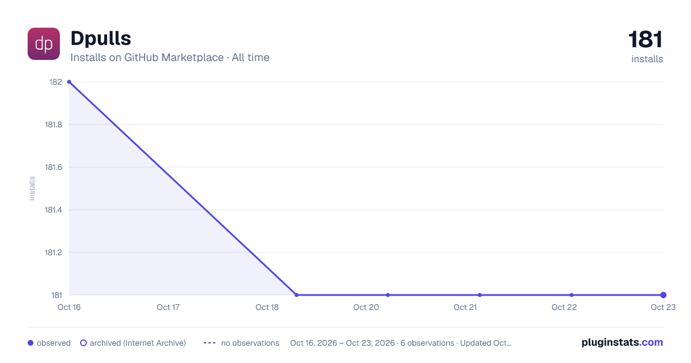This screenshot has width=691, height=363.
Task: Click the 'Installs on GitHub Marketplace · All time' subtitle
Action: pyautogui.click(x=170, y=58)
